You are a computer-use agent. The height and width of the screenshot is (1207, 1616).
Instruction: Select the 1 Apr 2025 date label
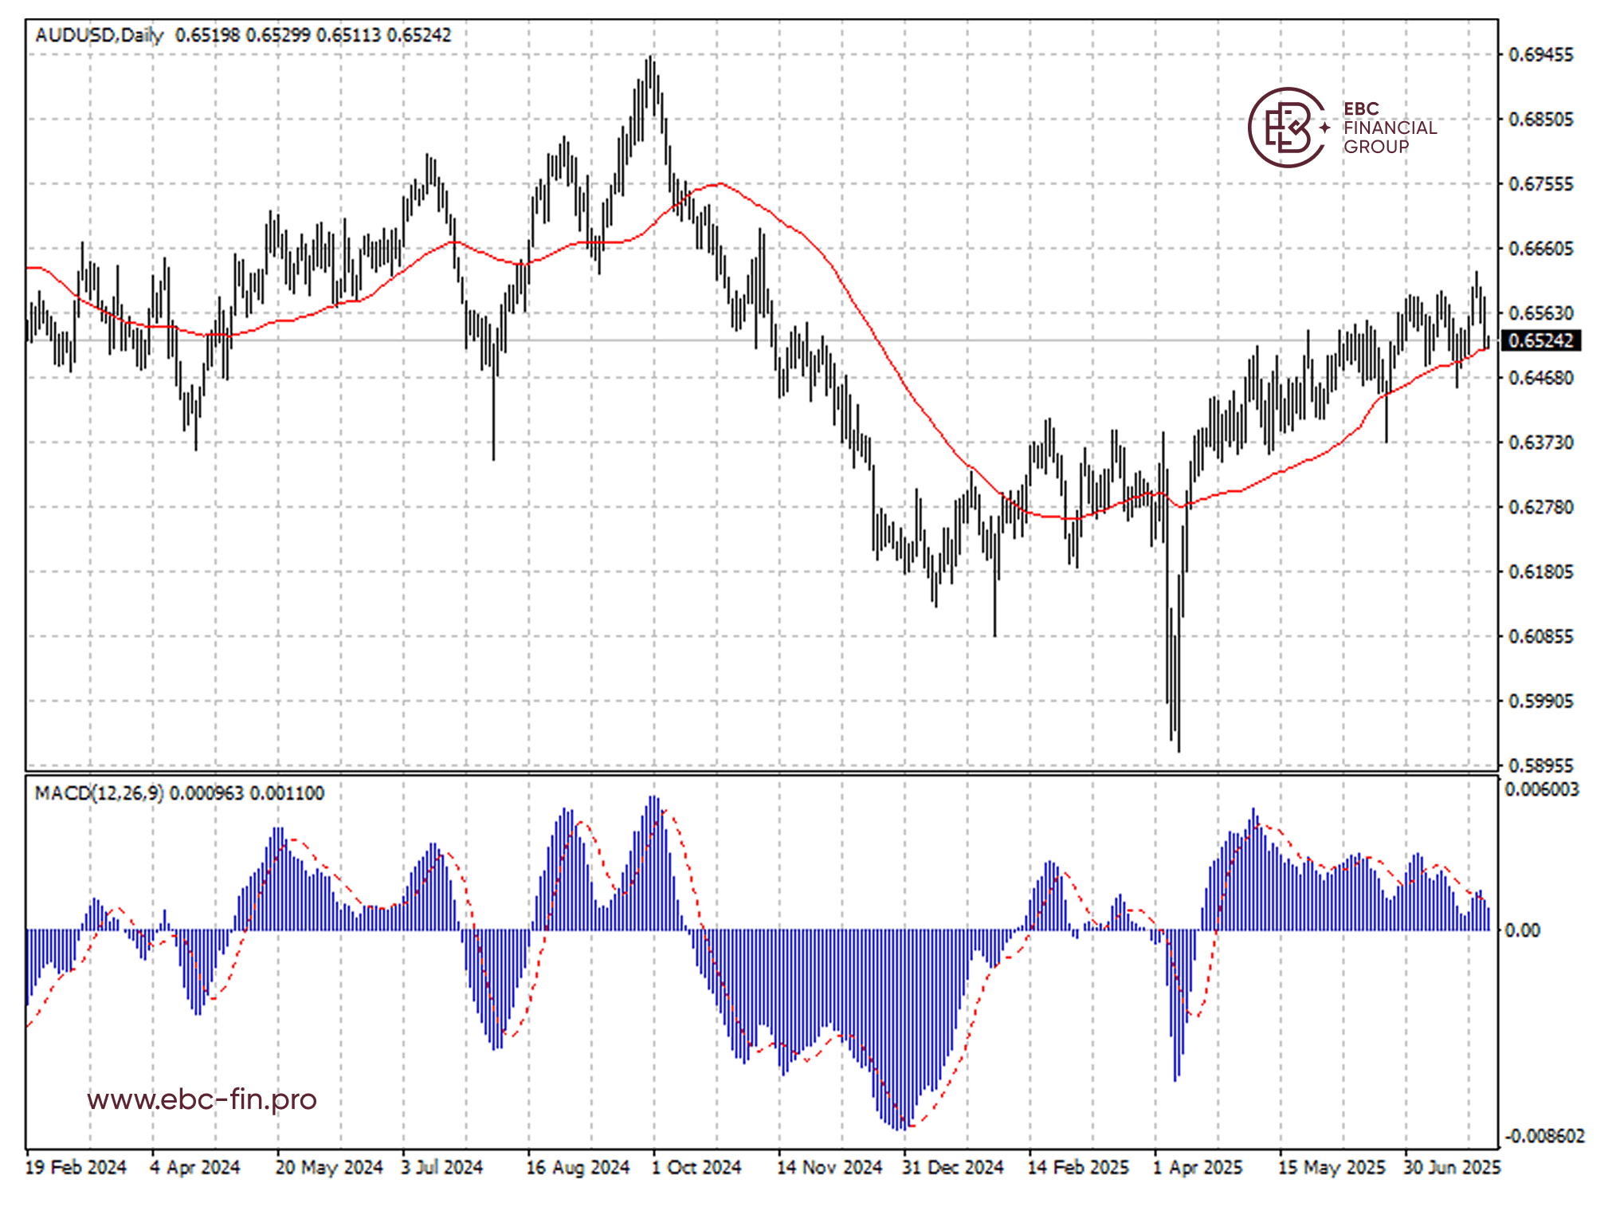click(x=1198, y=1167)
